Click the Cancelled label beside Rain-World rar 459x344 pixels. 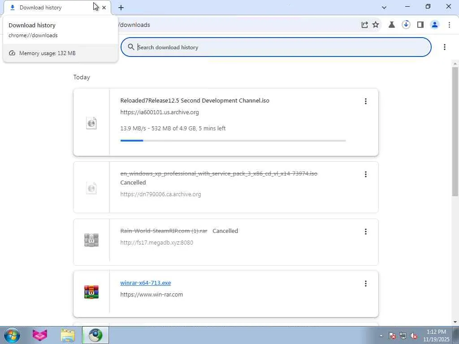pos(225,231)
